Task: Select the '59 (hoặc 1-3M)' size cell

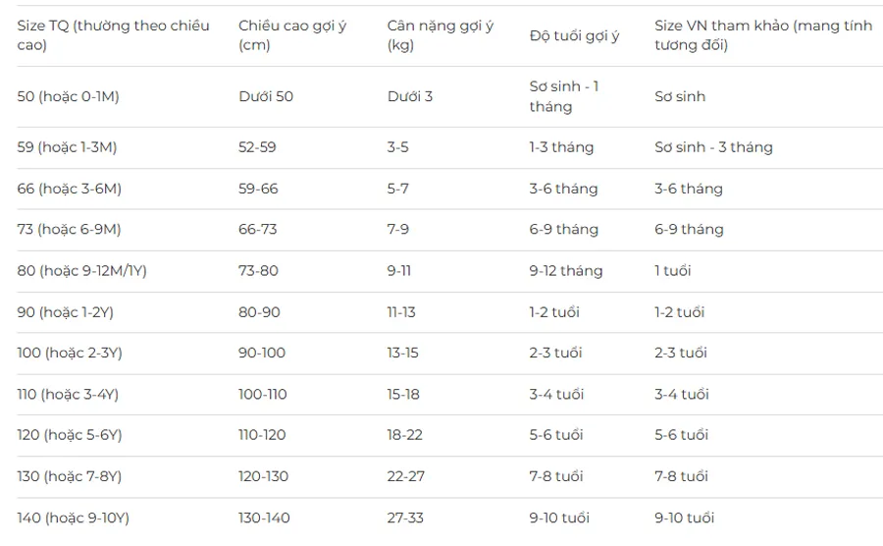Action: pyautogui.click(x=67, y=147)
